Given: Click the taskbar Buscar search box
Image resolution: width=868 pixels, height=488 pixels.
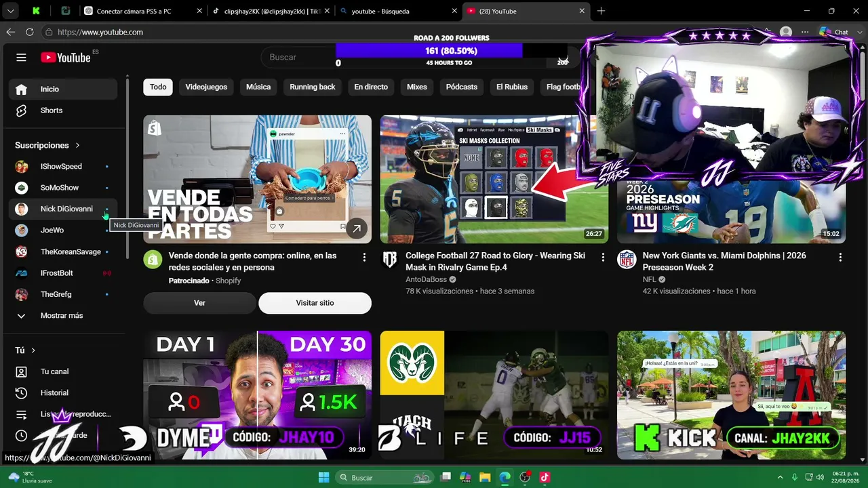Looking at the screenshot, I should click(x=385, y=477).
